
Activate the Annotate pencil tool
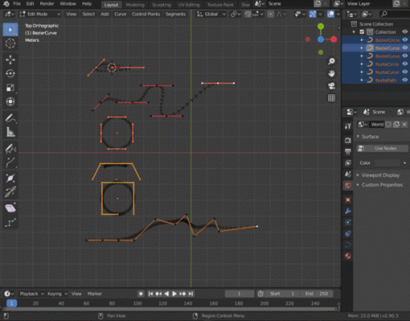point(11,118)
